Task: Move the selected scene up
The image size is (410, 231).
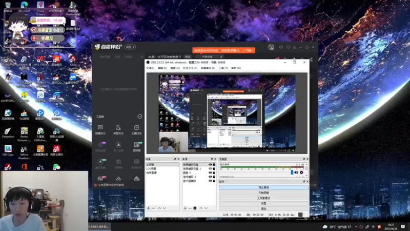Action: coord(159,208)
